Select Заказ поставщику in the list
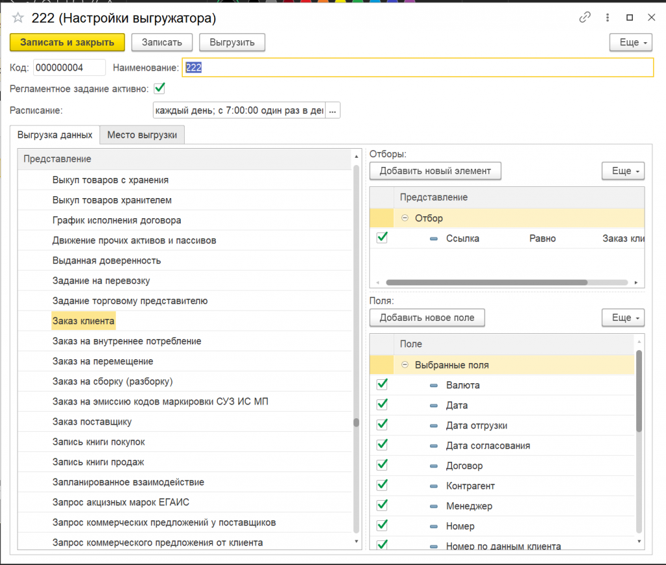Screen dimensions: 666x565 [92, 421]
